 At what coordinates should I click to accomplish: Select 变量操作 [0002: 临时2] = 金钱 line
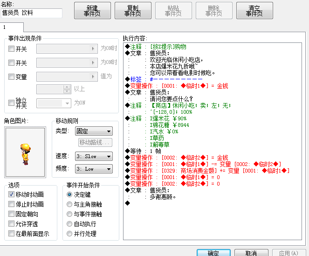(x=213, y=158)
